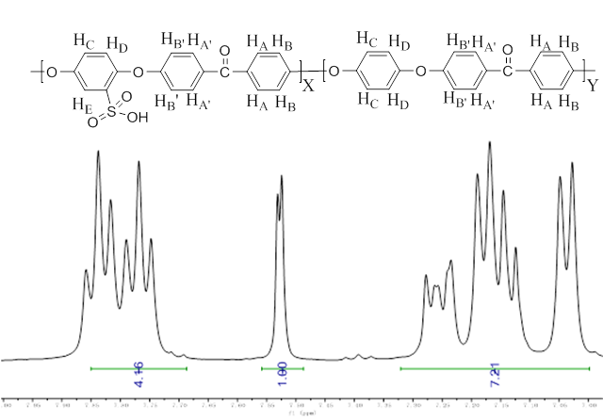The width and height of the screenshot is (603, 420).
Task: Click the carbonyl oxygen in the X repeat unit
Action: [224, 51]
